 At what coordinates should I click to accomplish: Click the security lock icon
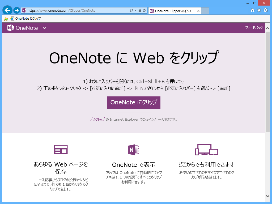pos(139,11)
